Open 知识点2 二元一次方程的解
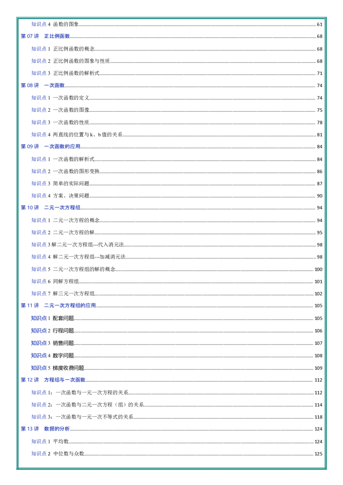Screen dimensions: 343x485 [x=177, y=232]
